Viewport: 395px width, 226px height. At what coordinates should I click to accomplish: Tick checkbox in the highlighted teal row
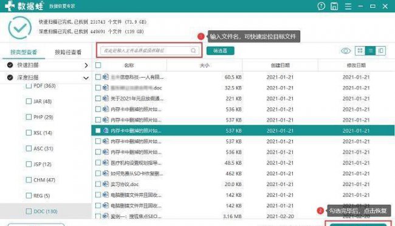click(98, 131)
